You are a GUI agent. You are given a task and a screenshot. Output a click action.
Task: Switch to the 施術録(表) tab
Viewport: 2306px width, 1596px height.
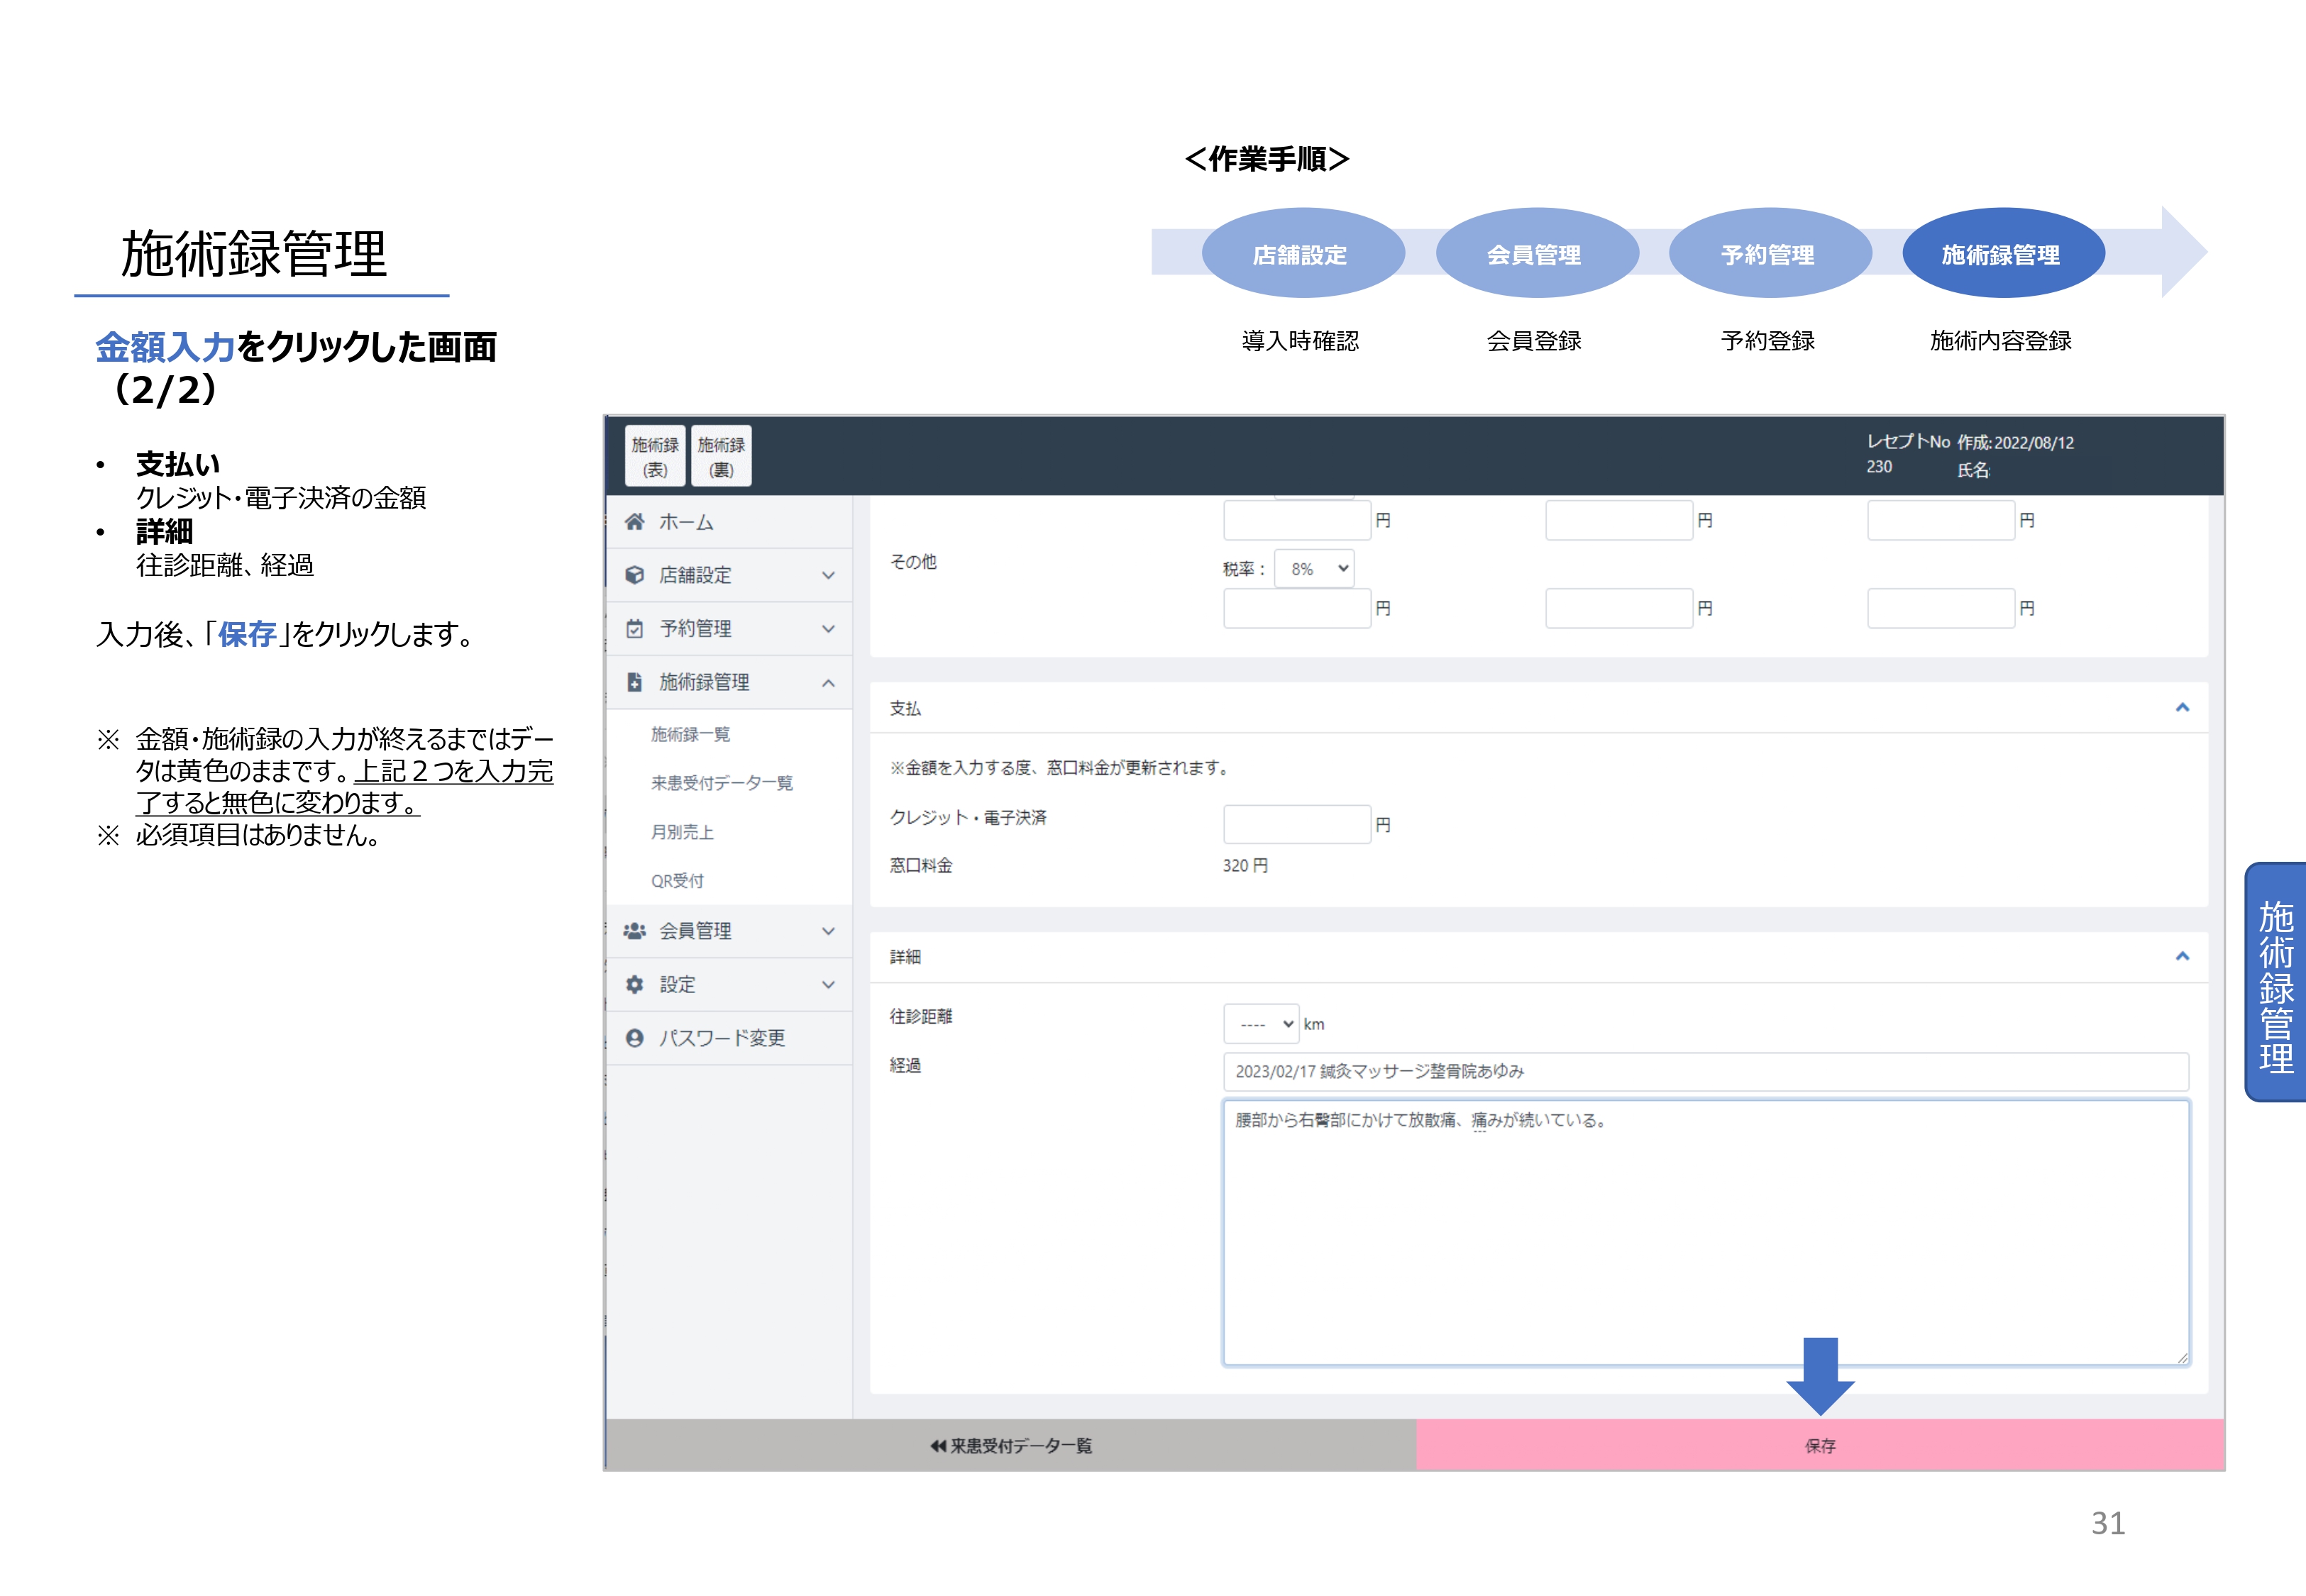click(655, 456)
